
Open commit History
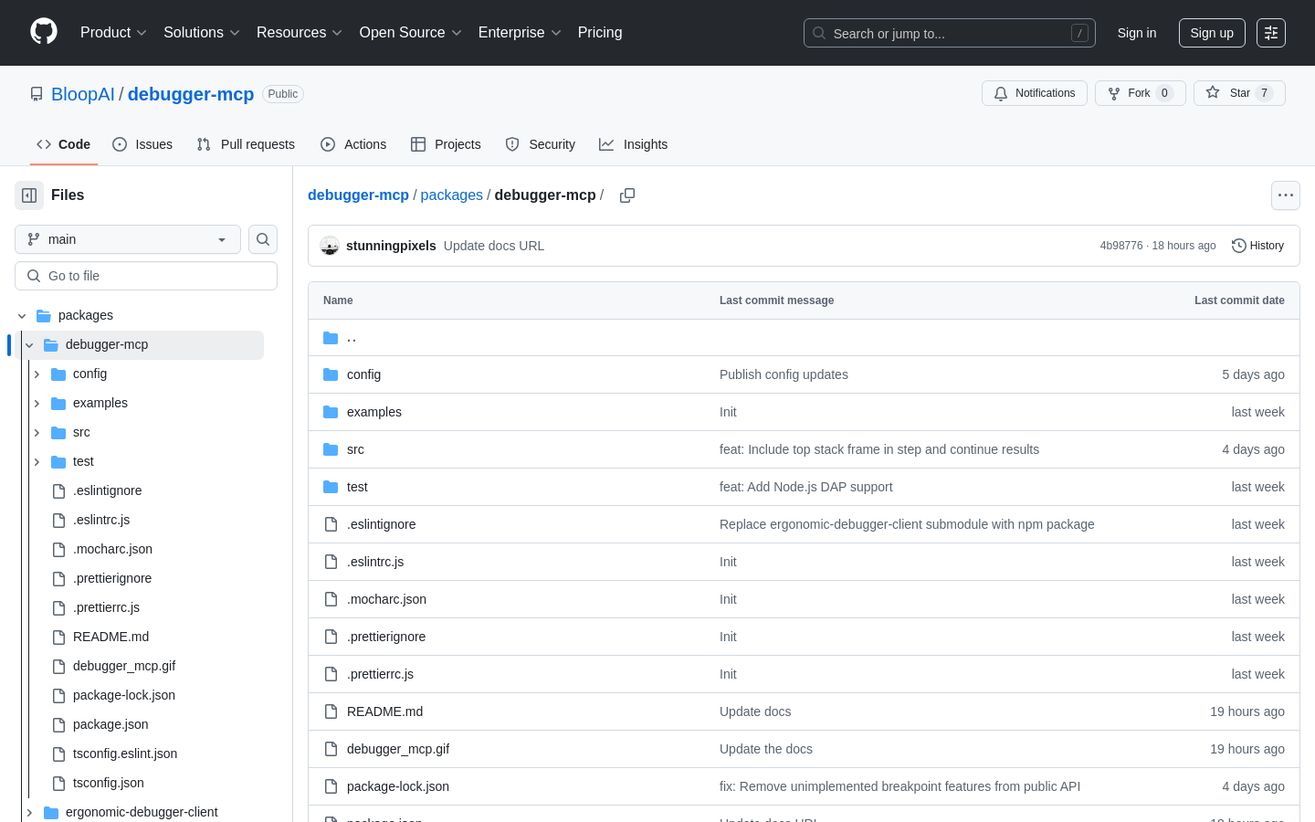point(1257,246)
